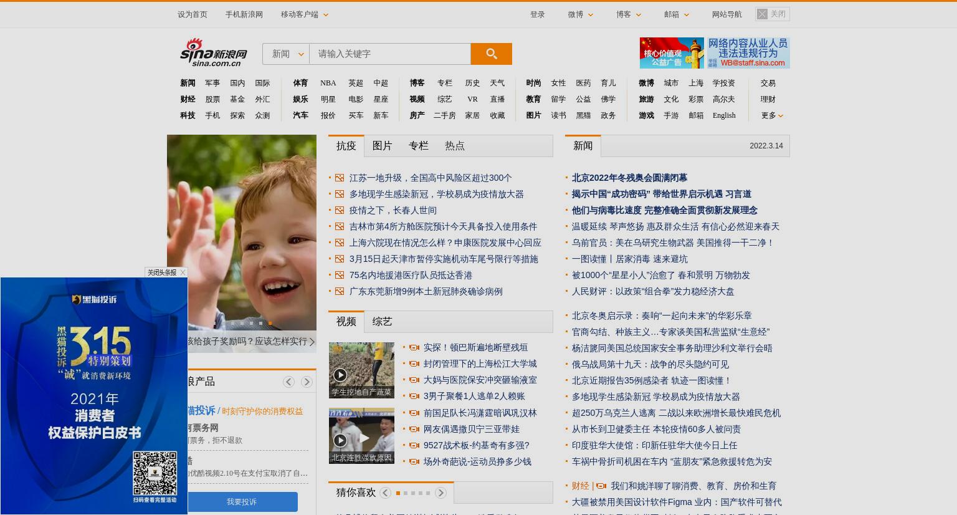Screen dimensions: 957x515
Task: Open NBA link in navigation
Action: click(328, 83)
